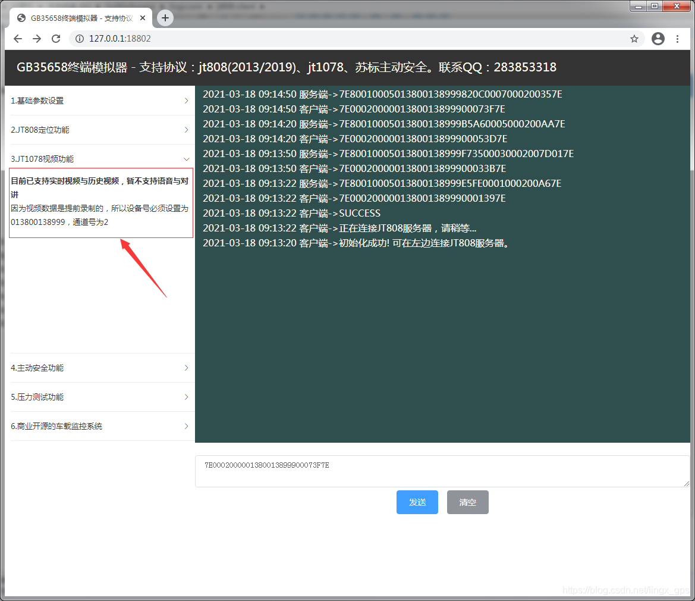Click the 09:14:50 客户端 log line
The image size is (695, 601).
[x=354, y=109]
